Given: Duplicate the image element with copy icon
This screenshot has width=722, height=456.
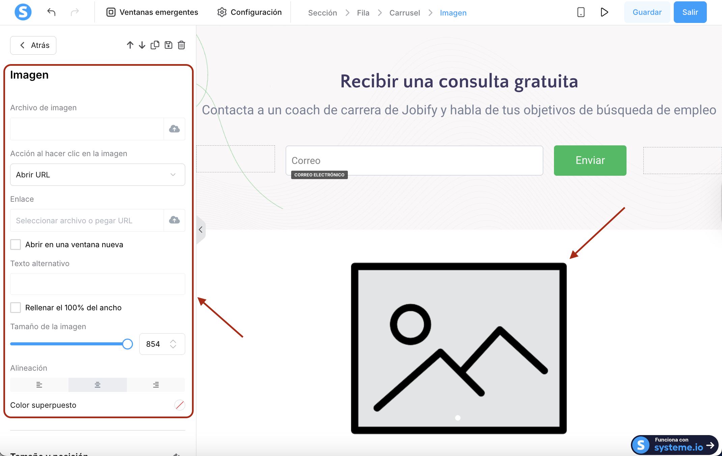Looking at the screenshot, I should [x=155, y=45].
